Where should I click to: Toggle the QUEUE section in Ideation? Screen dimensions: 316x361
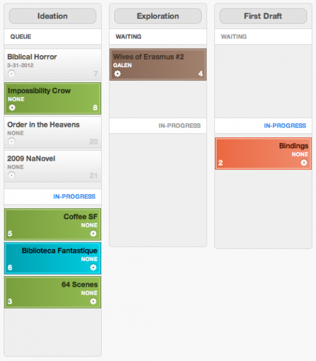click(x=52, y=37)
